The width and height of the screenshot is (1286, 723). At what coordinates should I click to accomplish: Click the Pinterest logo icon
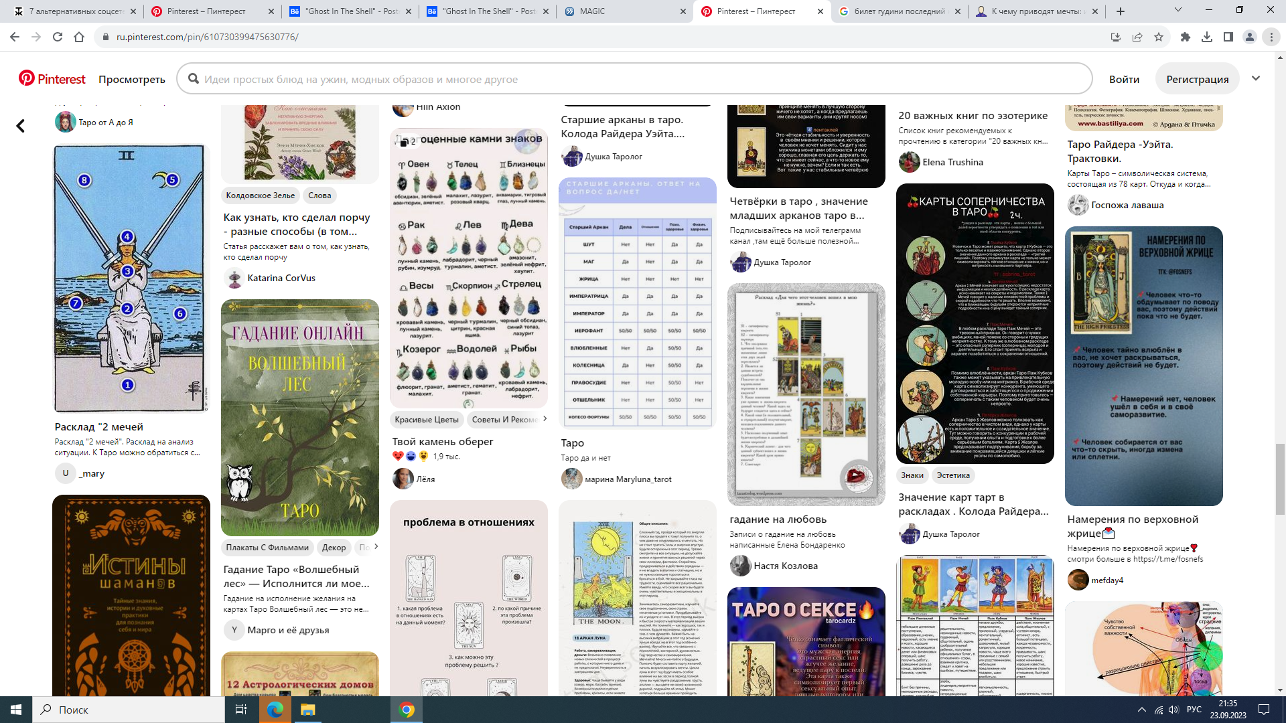pos(27,79)
